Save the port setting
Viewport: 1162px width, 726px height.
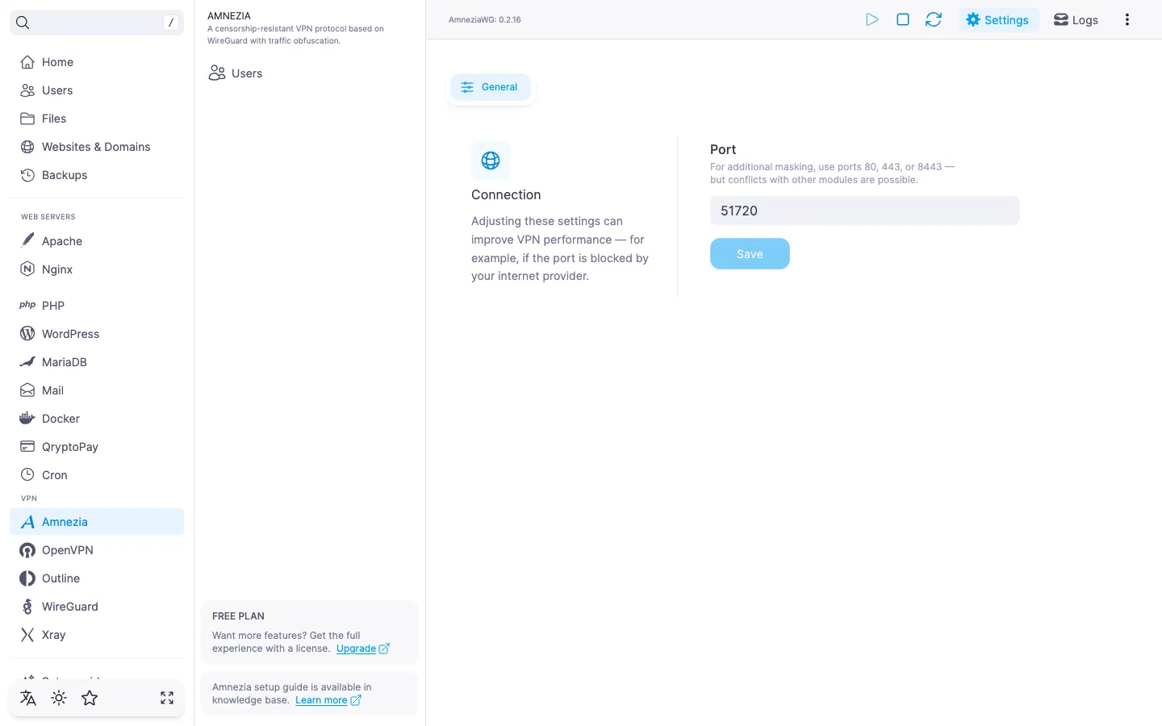coord(750,254)
